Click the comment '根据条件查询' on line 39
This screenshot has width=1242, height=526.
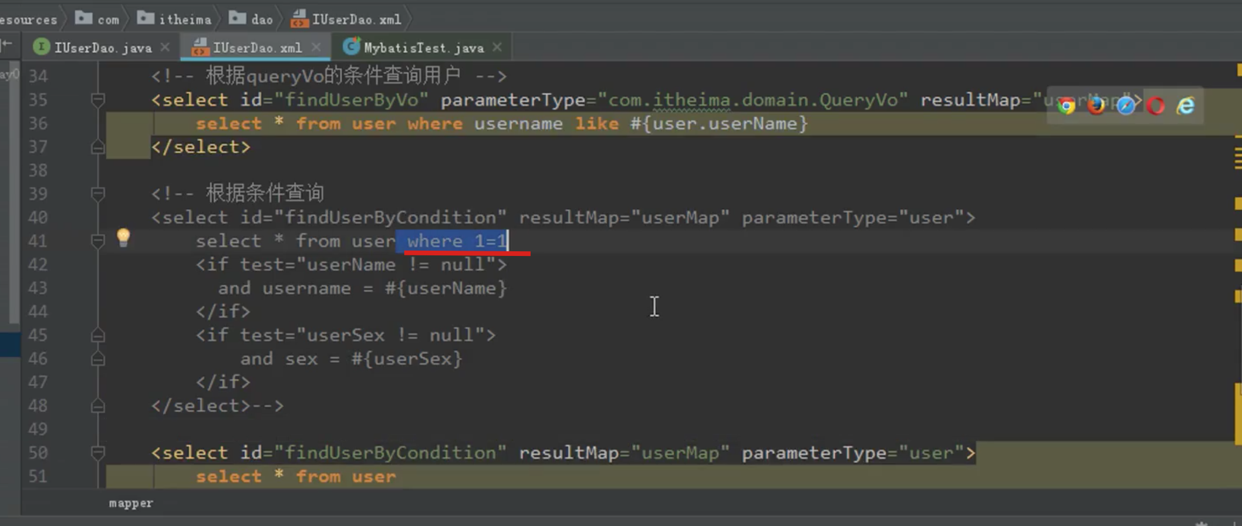pos(265,193)
